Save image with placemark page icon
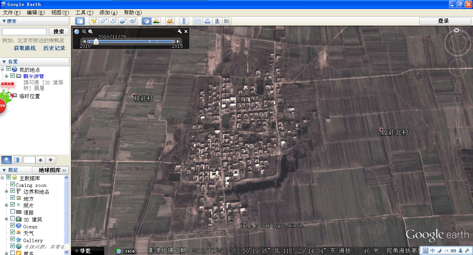 click(x=217, y=21)
